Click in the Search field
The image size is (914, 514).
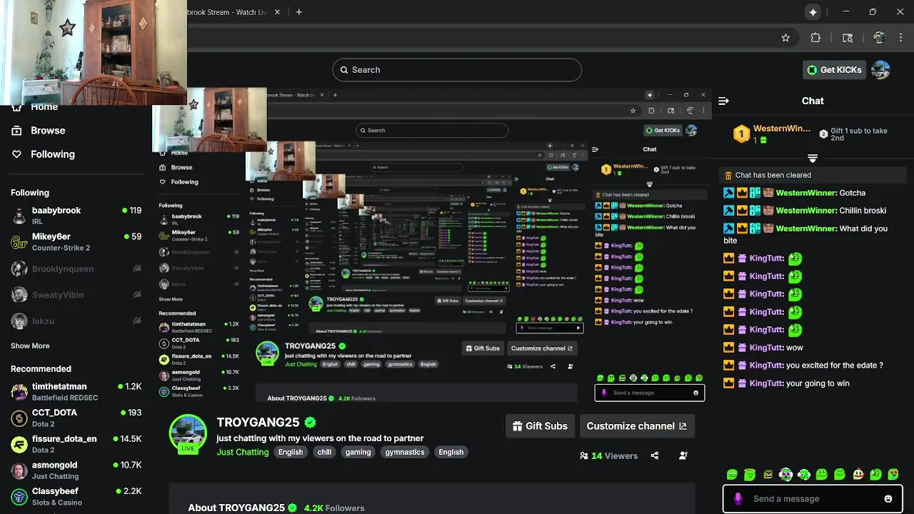(x=457, y=70)
